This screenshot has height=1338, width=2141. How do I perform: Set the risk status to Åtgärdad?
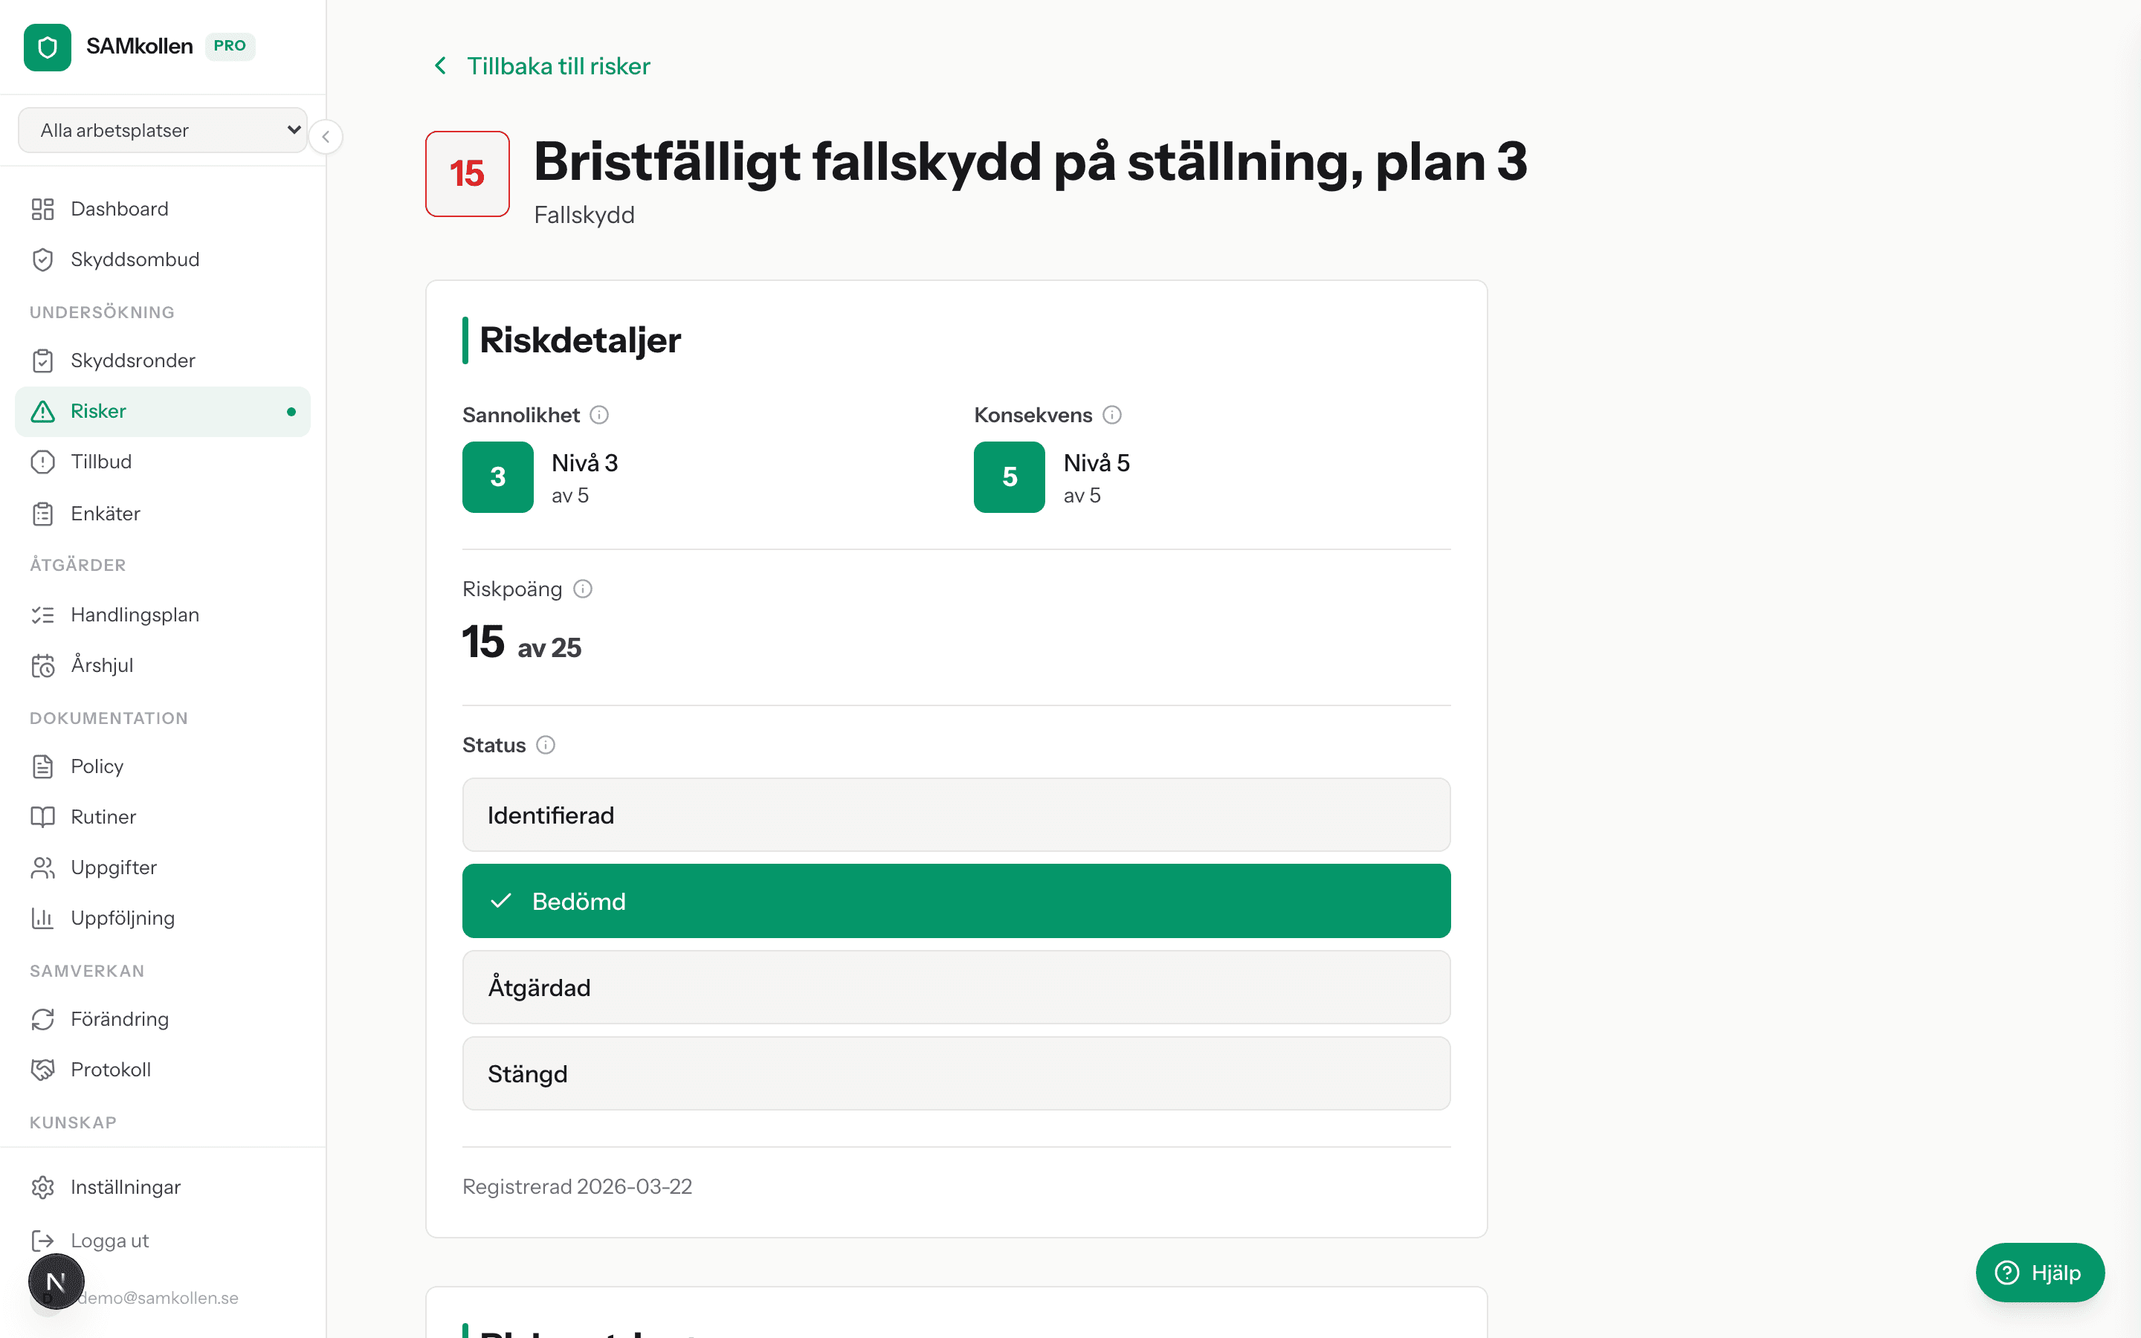pos(955,986)
